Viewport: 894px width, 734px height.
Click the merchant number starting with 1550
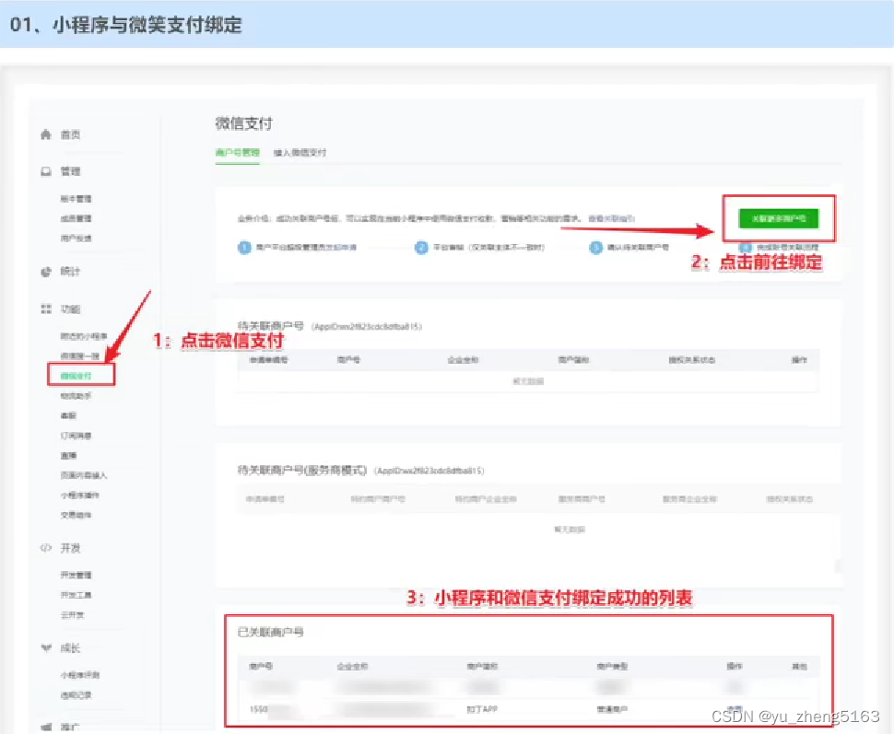(x=274, y=709)
